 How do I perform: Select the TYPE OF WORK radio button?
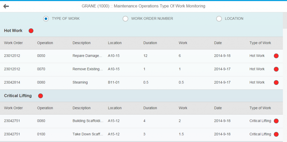point(46,19)
